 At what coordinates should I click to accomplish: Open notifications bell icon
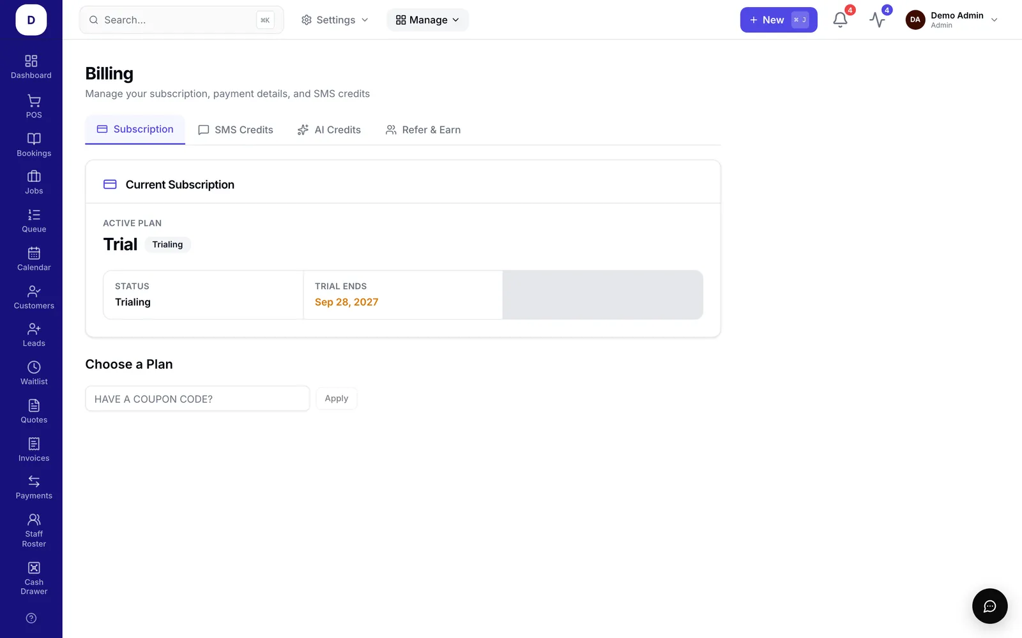pyautogui.click(x=841, y=20)
